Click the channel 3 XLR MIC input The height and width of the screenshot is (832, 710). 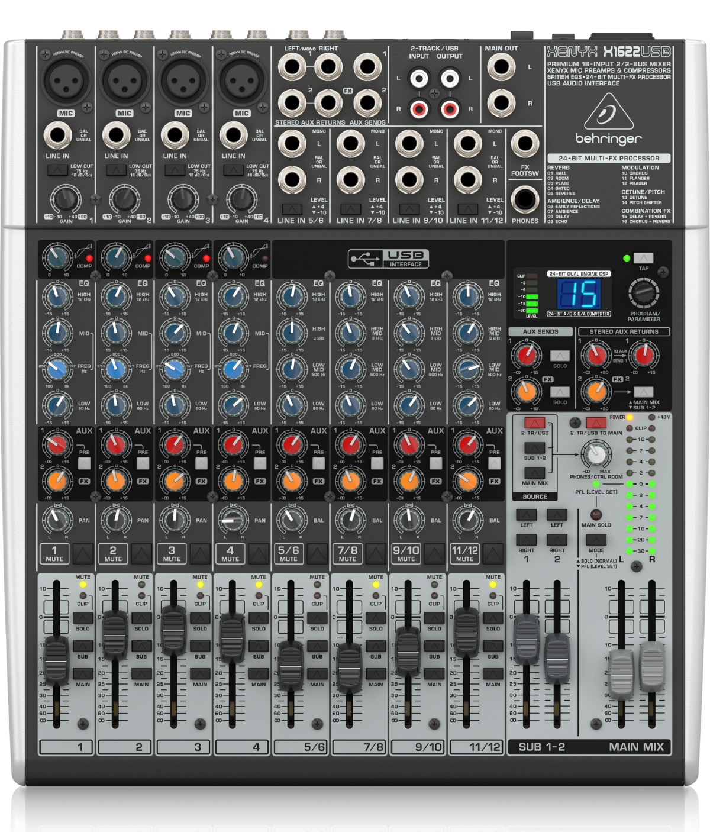point(183,81)
